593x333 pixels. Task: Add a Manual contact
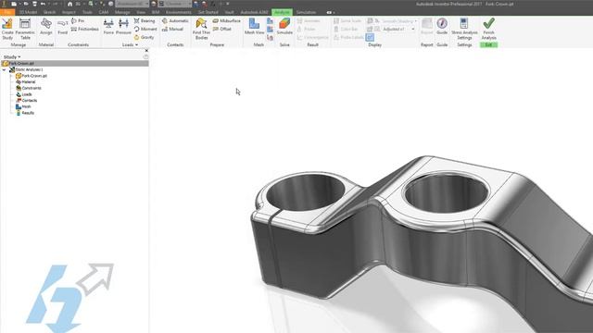(173, 29)
